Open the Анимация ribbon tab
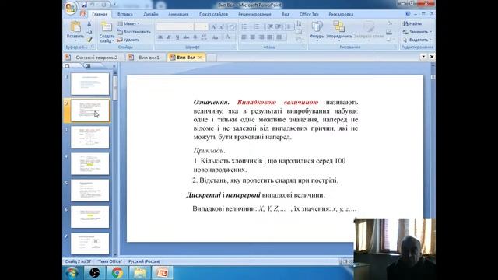The width and height of the screenshot is (498, 280). click(x=178, y=14)
